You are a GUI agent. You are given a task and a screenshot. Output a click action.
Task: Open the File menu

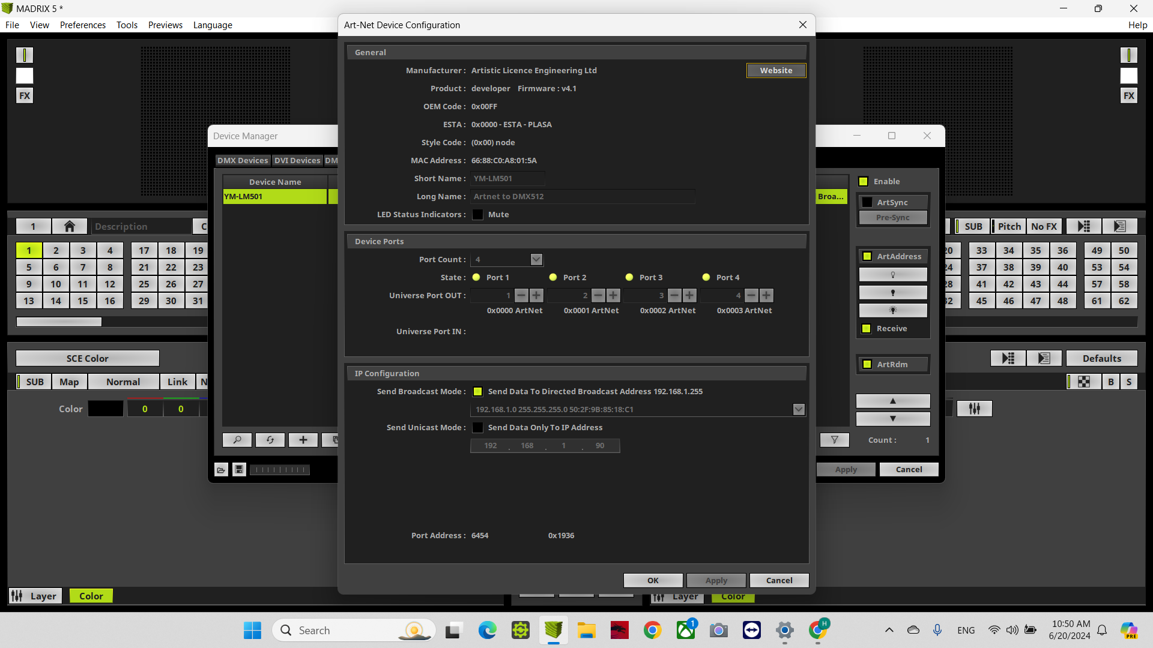pos(12,25)
